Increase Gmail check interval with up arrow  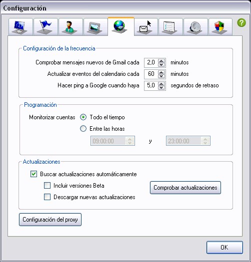[x=161, y=61]
